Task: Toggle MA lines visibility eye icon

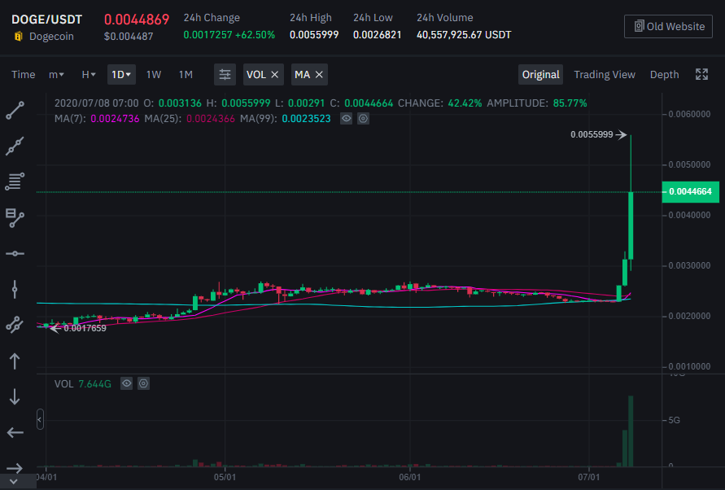Action: pos(347,119)
